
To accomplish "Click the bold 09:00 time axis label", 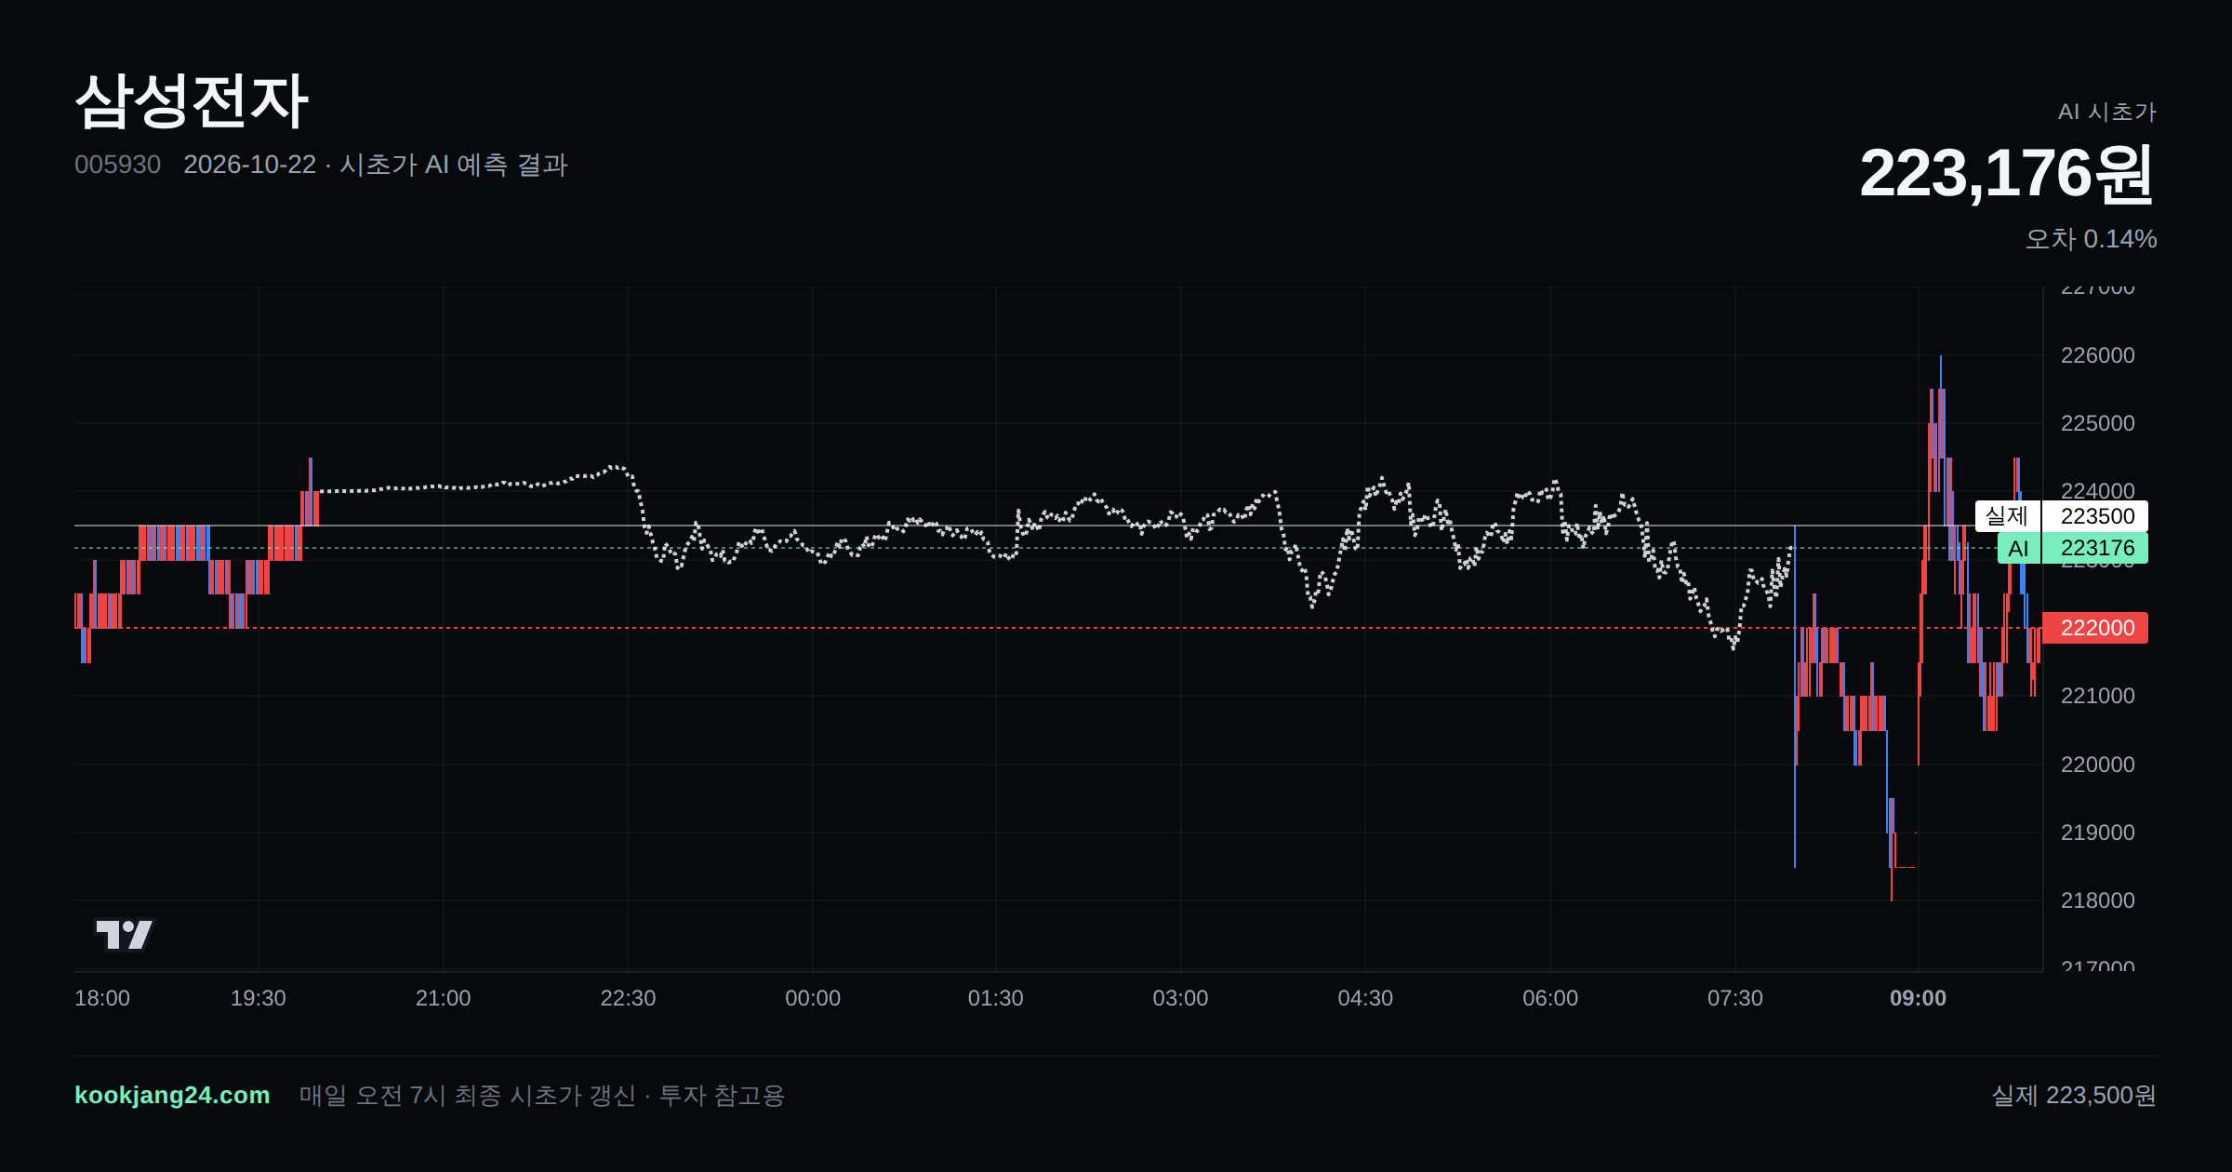I will [x=1918, y=998].
